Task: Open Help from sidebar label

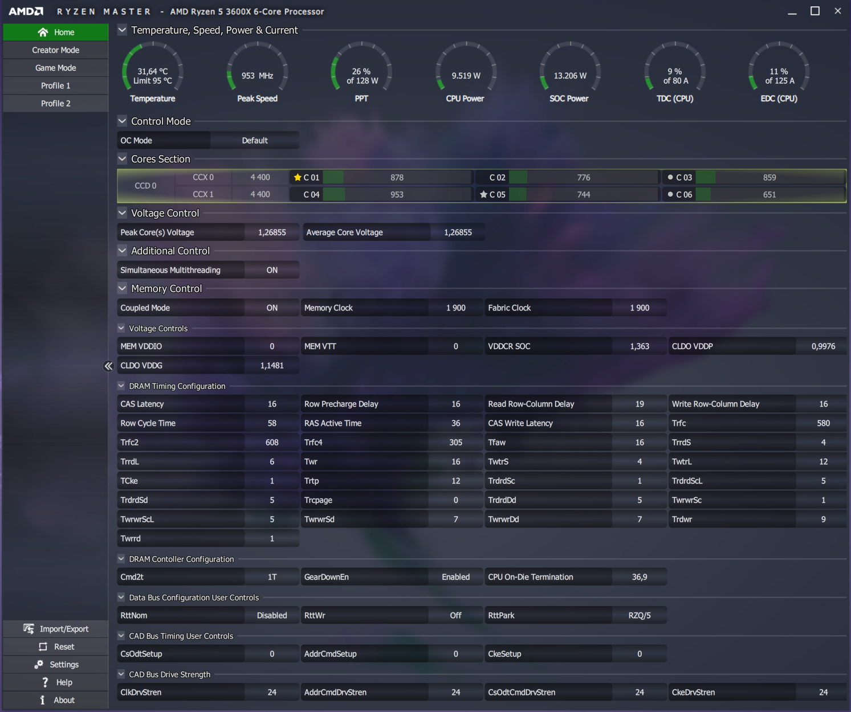Action: (x=64, y=682)
